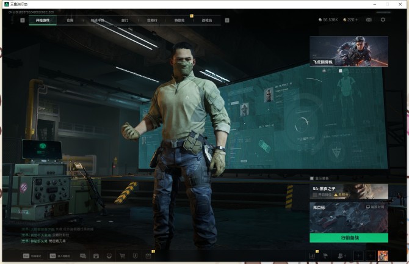Click the shield badge icon
This screenshot has height=264, width=409.
[135, 256]
